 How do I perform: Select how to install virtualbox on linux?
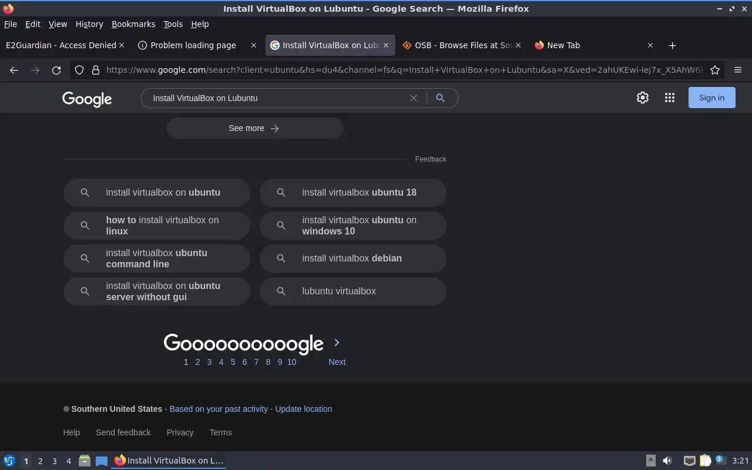[157, 226]
